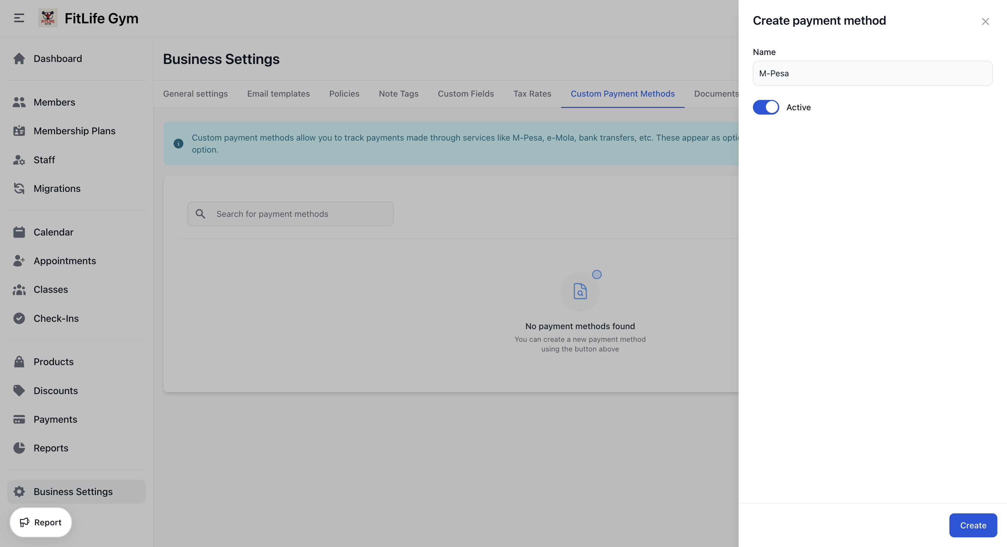Open Migrations using its arrows icon
The width and height of the screenshot is (1007, 547).
click(x=19, y=189)
